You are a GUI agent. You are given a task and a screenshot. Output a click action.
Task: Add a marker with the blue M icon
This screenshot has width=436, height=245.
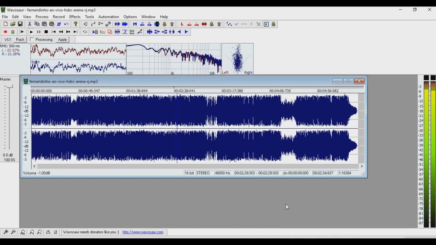coord(135,24)
